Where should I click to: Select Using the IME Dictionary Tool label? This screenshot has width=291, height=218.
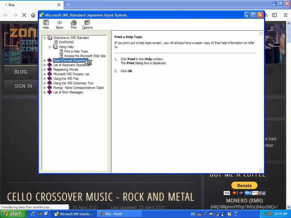(73, 83)
